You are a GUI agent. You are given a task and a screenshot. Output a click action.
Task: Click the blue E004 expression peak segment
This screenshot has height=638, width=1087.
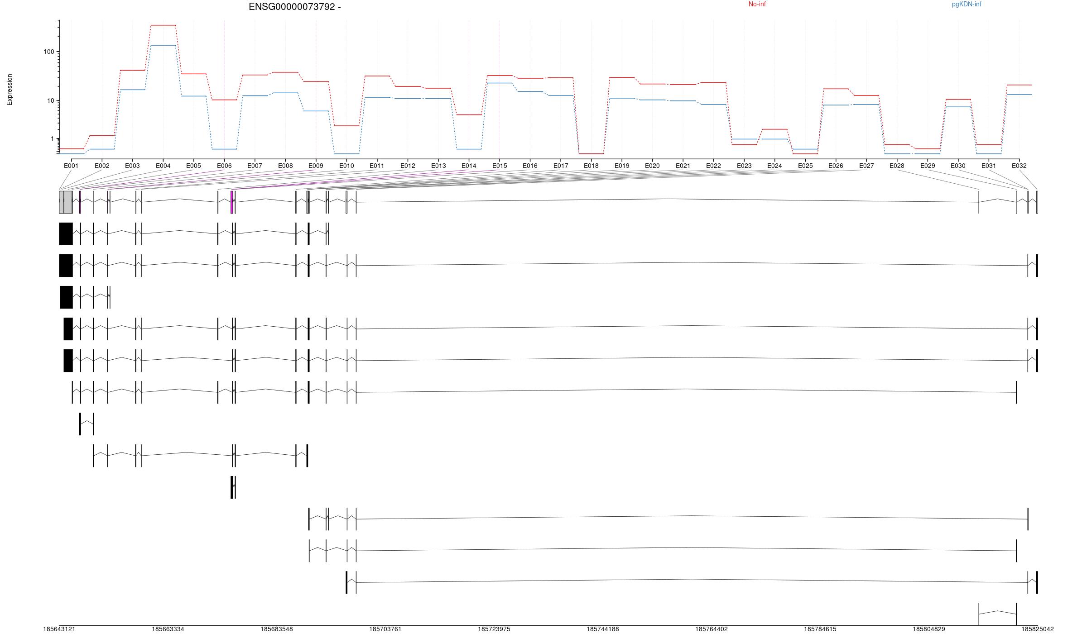163,45
